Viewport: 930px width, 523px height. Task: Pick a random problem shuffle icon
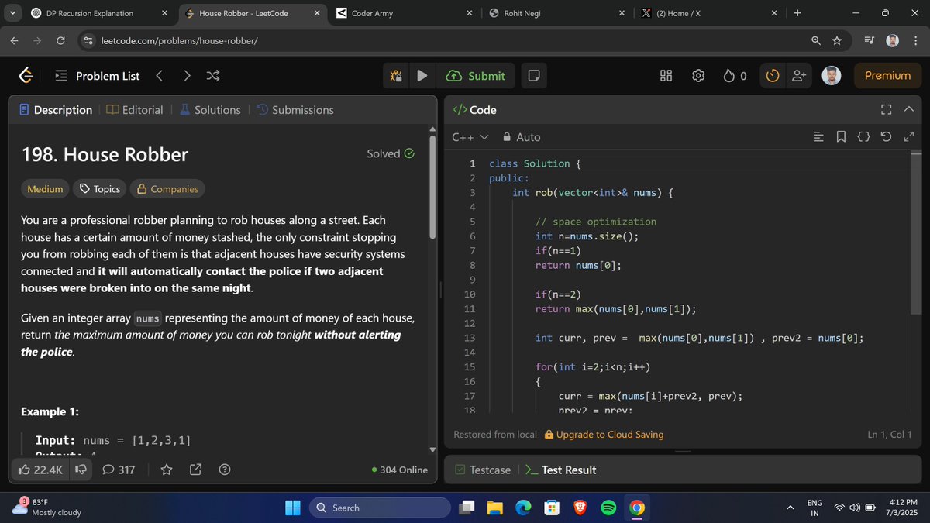point(213,76)
